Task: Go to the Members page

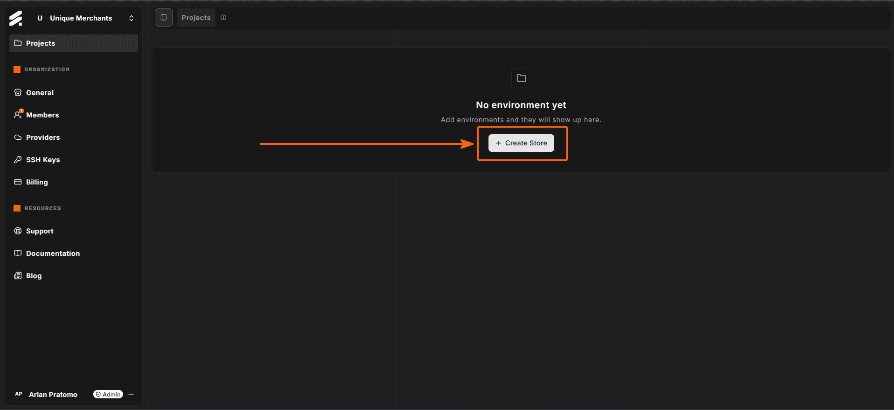Action: (74, 115)
